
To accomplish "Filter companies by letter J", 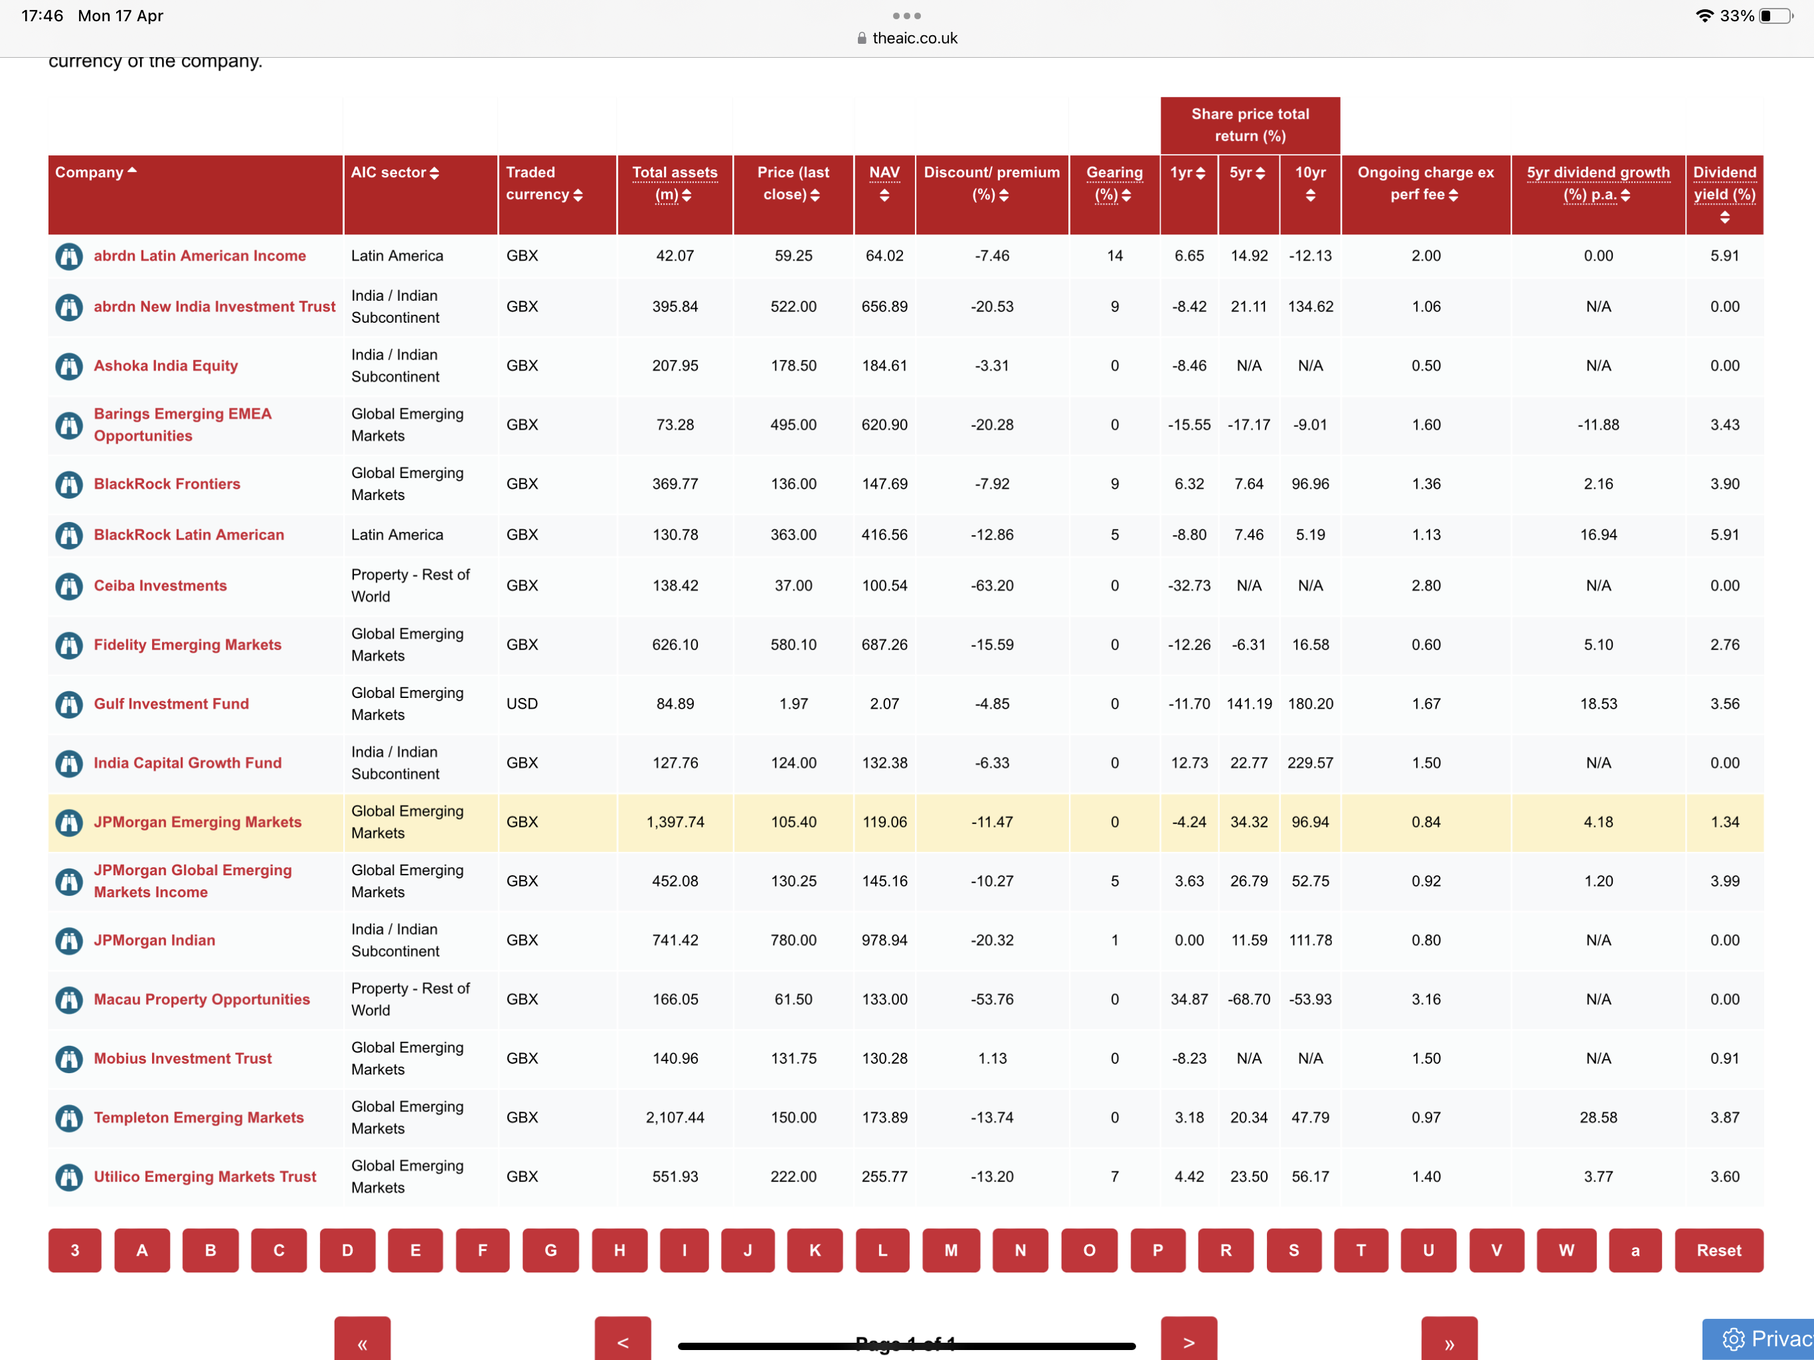I will [748, 1250].
